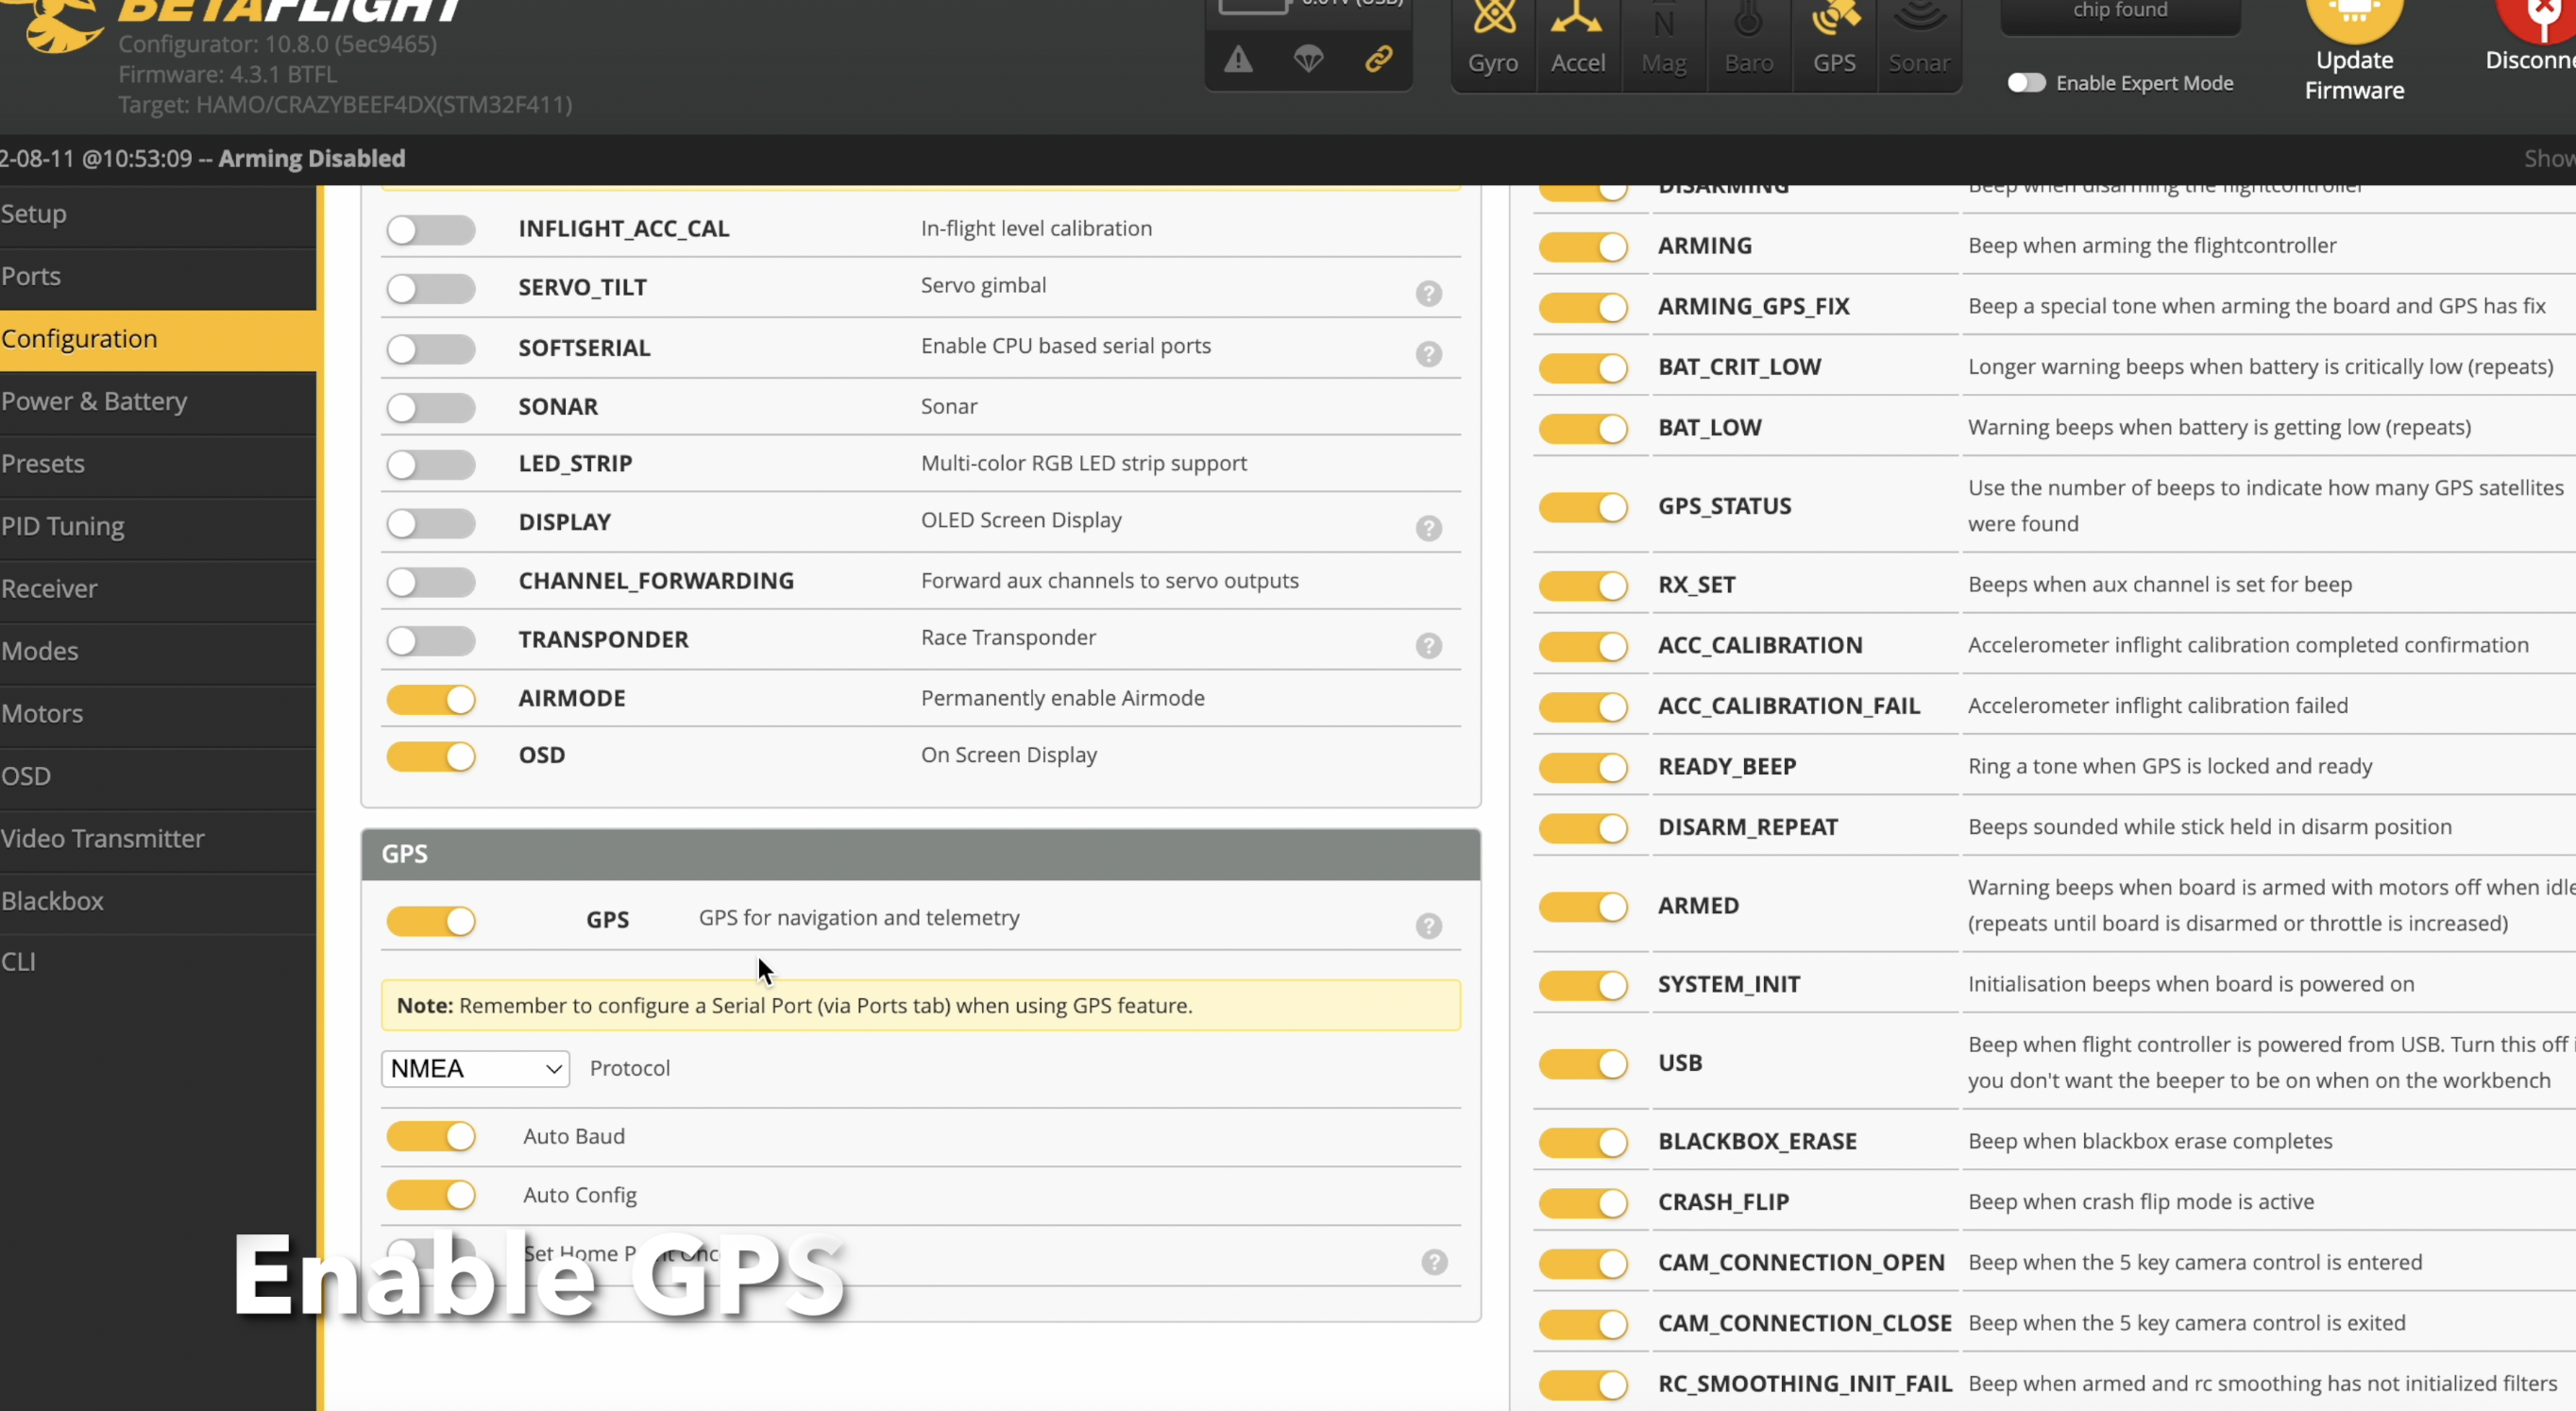The height and width of the screenshot is (1411, 2576).
Task: Click the link status chain icon
Action: click(1378, 59)
